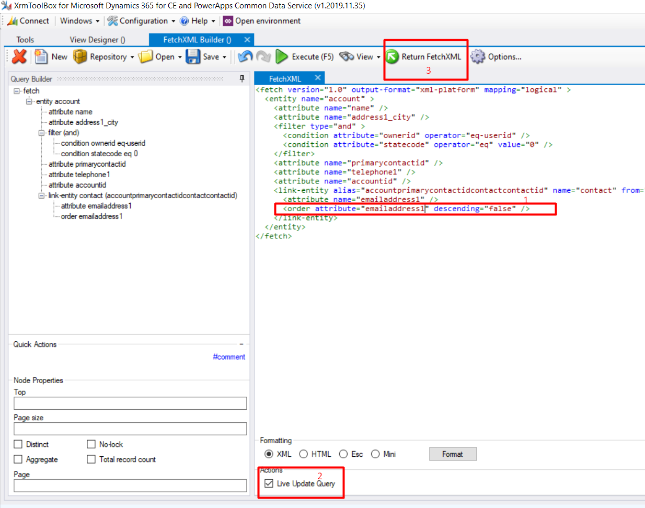Expand the Save dropdown arrow
Screen dimensions: 645x508
pos(225,57)
